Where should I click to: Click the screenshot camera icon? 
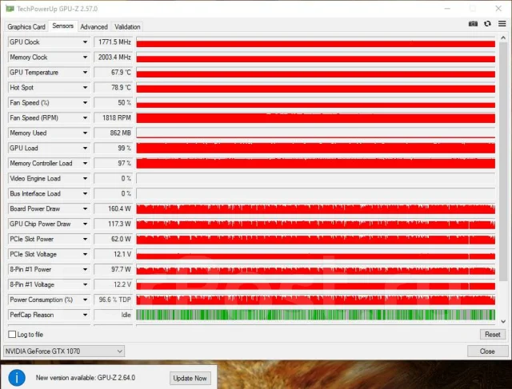coord(473,24)
